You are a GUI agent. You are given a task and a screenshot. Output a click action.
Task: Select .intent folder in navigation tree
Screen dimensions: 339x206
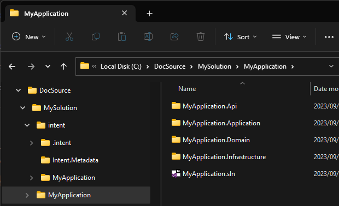pyautogui.click(x=62, y=143)
